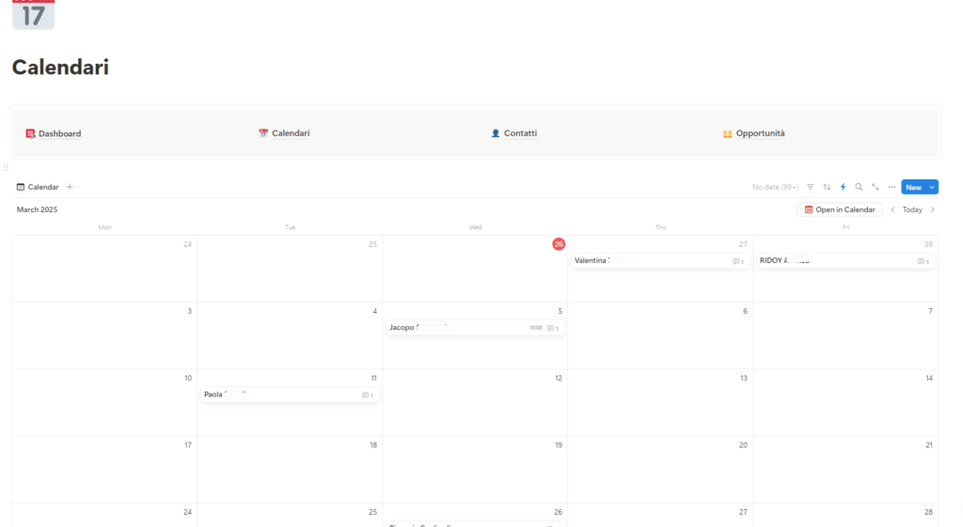Add a new view with the plus icon
Image resolution: width=963 pixels, height=527 pixels.
[70, 187]
